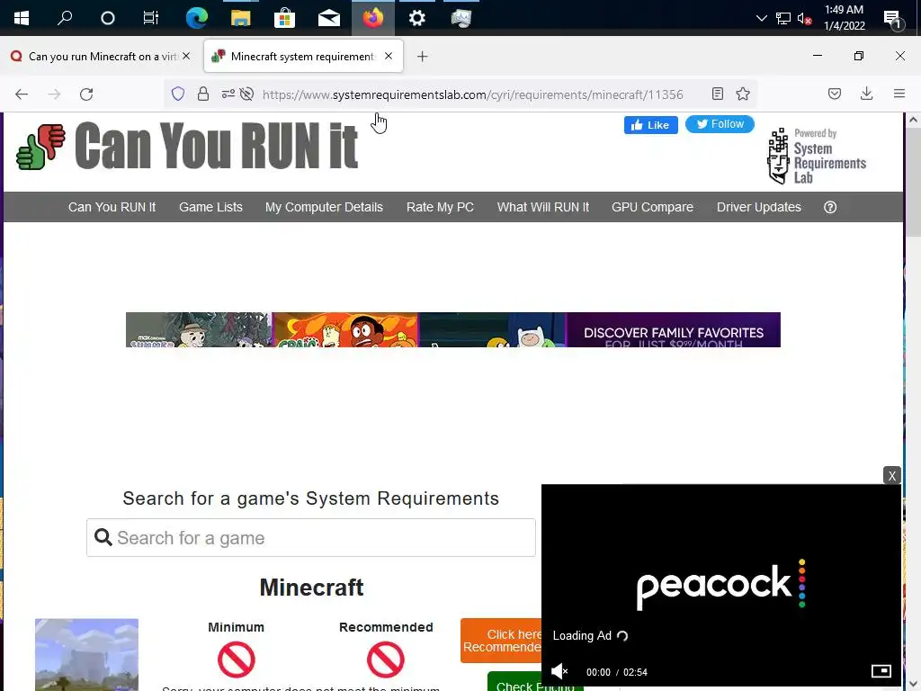Open Rate My PC nav item
921x691 pixels.
click(440, 208)
